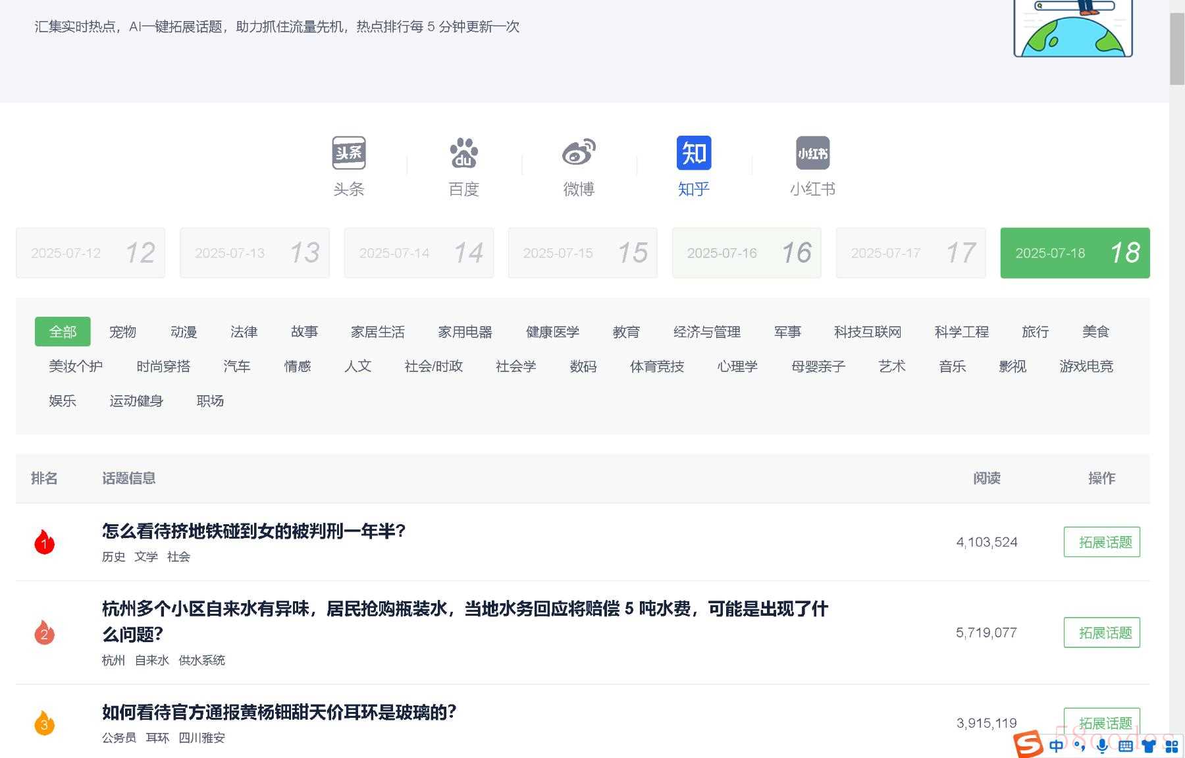1185x758 pixels.
Task: Filter topics by 社会/时政
Action: coord(434,366)
